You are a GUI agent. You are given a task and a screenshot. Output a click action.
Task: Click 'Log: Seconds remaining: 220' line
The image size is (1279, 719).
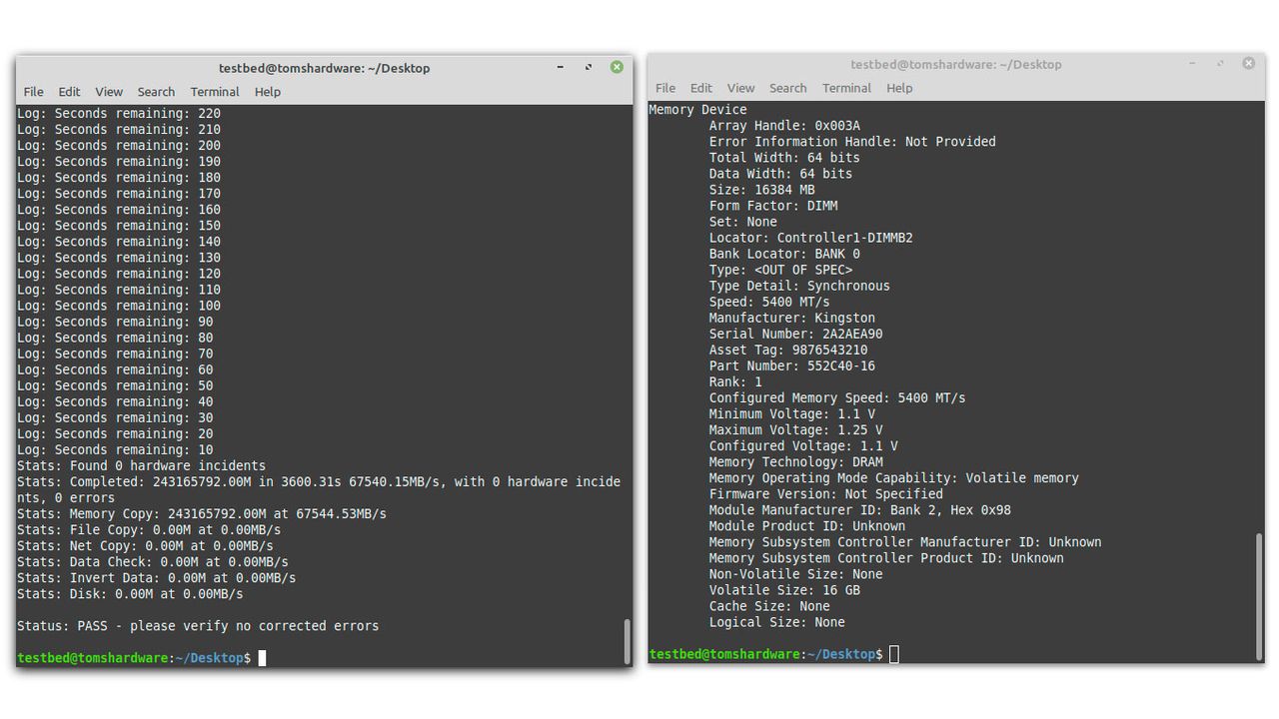tap(119, 114)
